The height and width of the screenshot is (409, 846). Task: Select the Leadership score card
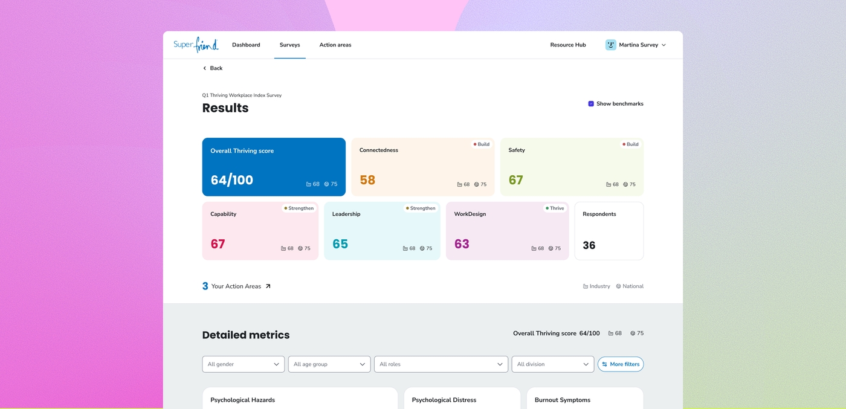click(382, 231)
